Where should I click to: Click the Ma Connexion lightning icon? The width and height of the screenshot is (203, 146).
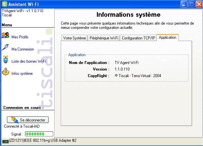pos(6,47)
